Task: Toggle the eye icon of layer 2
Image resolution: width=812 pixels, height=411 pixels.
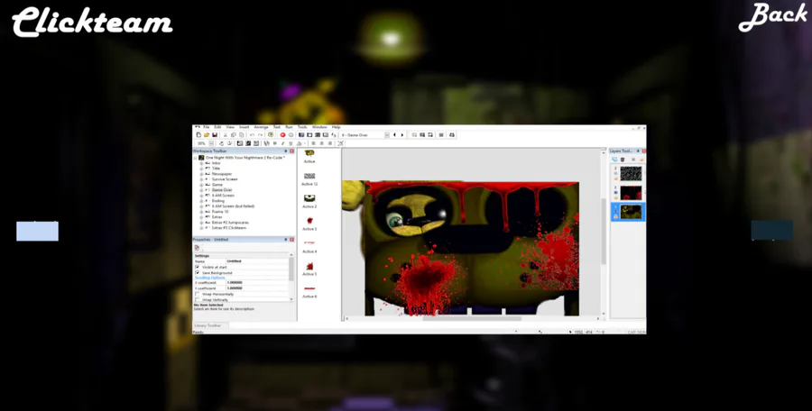Action: 615,193
